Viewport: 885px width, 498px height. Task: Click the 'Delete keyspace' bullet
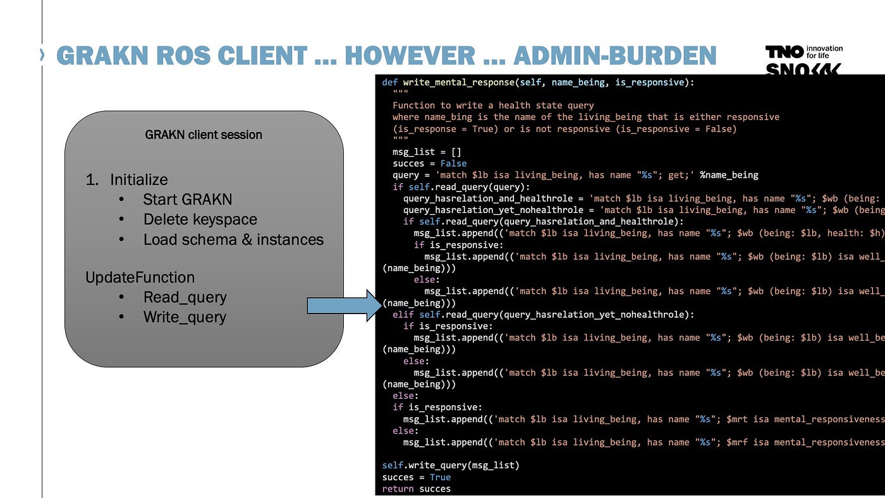click(200, 220)
